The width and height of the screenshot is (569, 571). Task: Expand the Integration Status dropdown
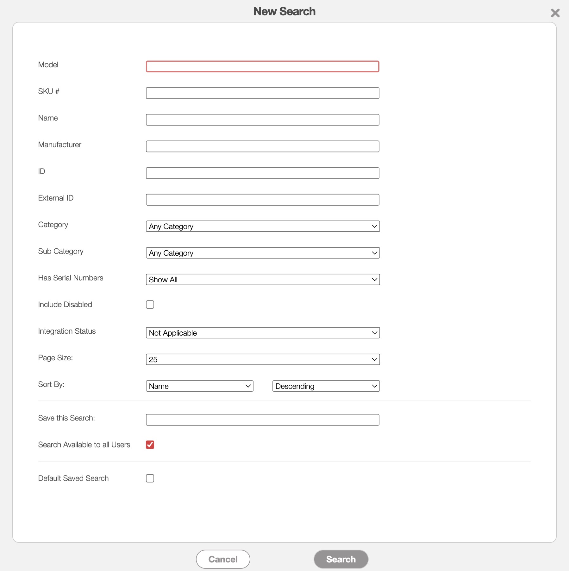[x=263, y=333]
